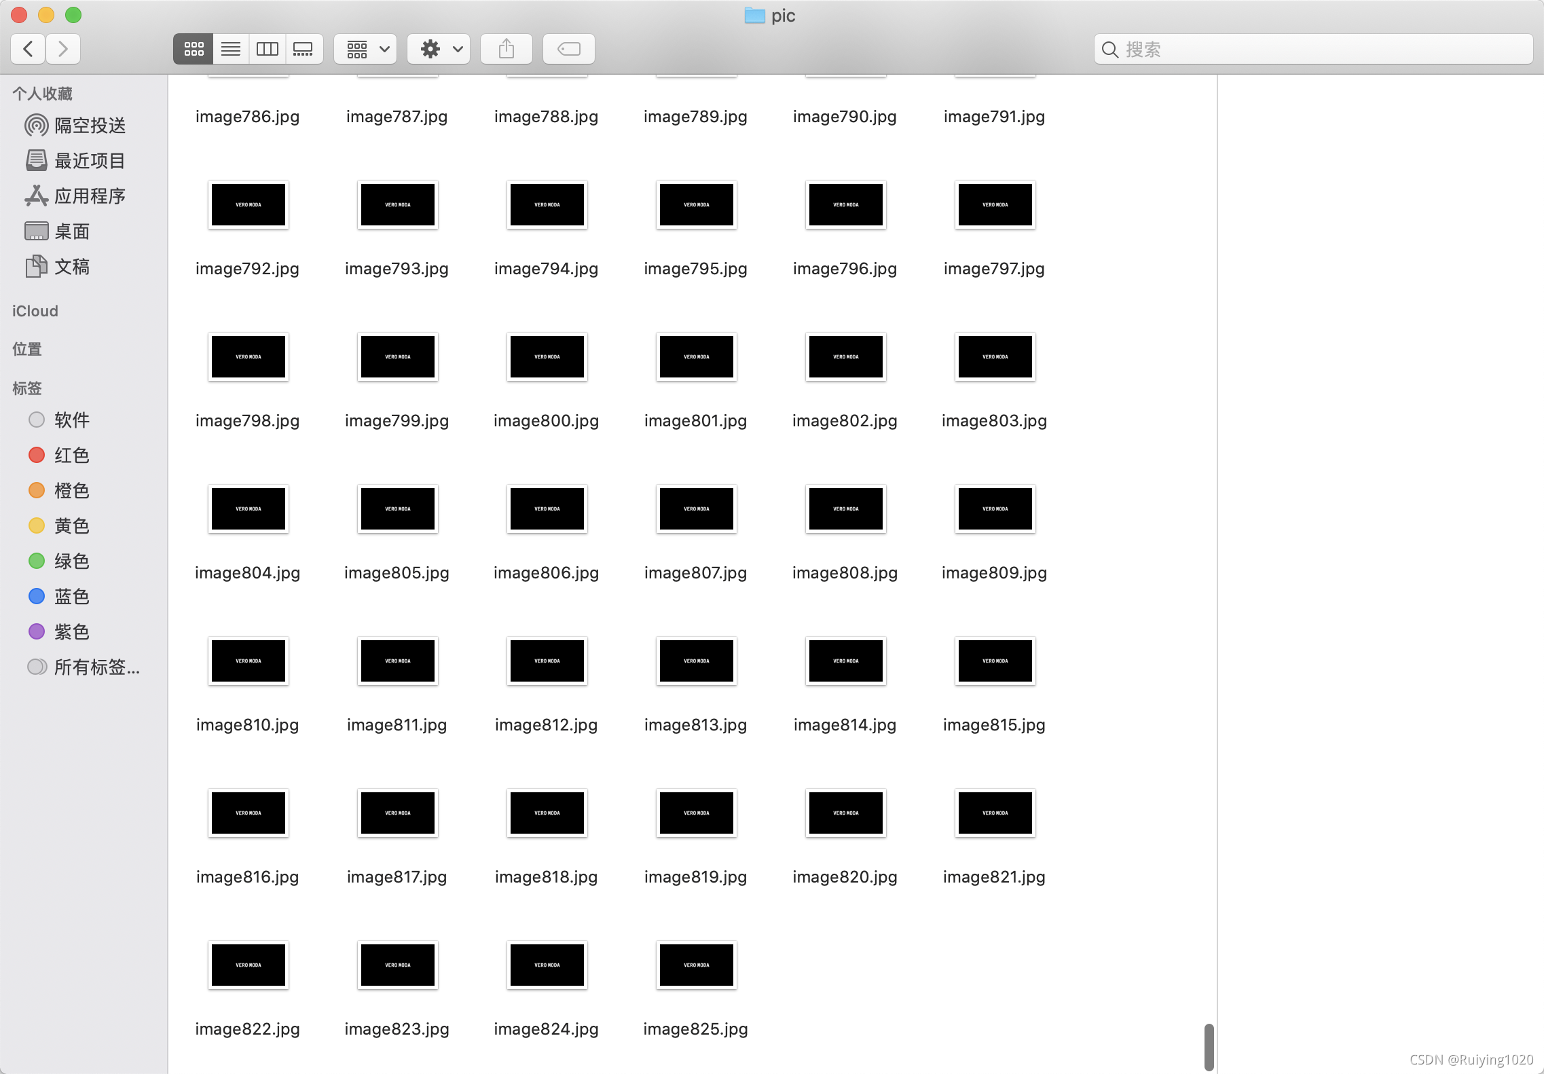Click the 位置 sidebar heading
This screenshot has width=1544, height=1074.
27,349
